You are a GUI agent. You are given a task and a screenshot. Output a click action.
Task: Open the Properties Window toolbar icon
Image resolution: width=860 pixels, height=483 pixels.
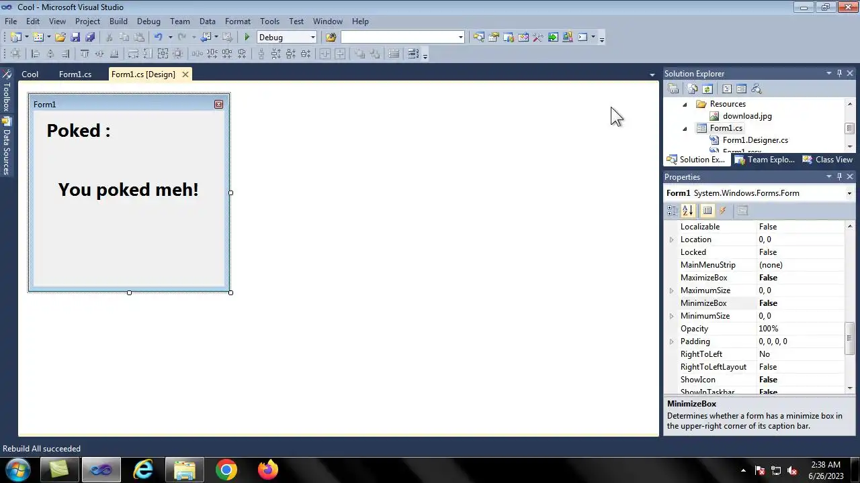click(493, 38)
